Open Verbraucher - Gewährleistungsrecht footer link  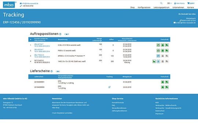[168, 108]
